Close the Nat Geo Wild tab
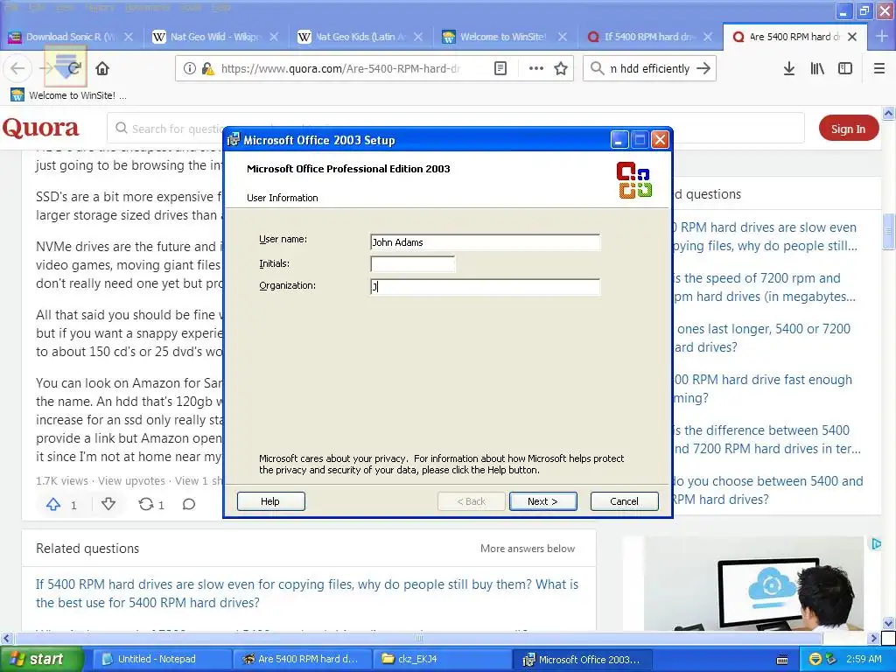The height and width of the screenshot is (672, 896). pos(274,37)
